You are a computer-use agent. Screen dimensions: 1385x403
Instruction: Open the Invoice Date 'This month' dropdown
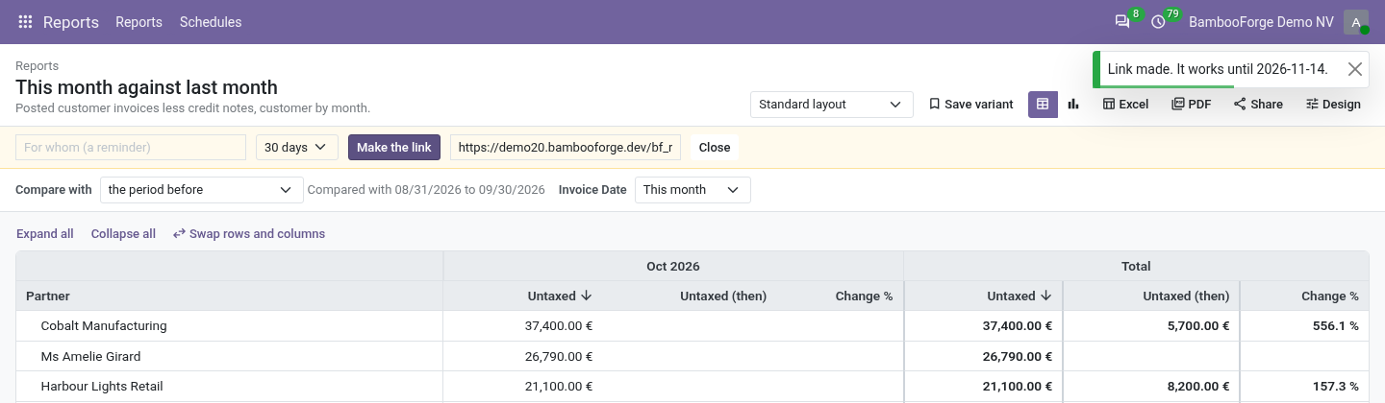(692, 190)
